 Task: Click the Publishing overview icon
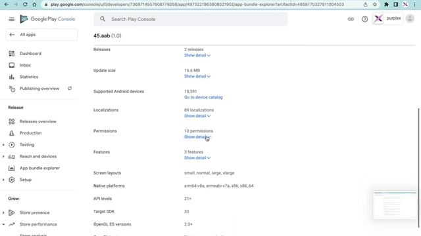pos(12,88)
